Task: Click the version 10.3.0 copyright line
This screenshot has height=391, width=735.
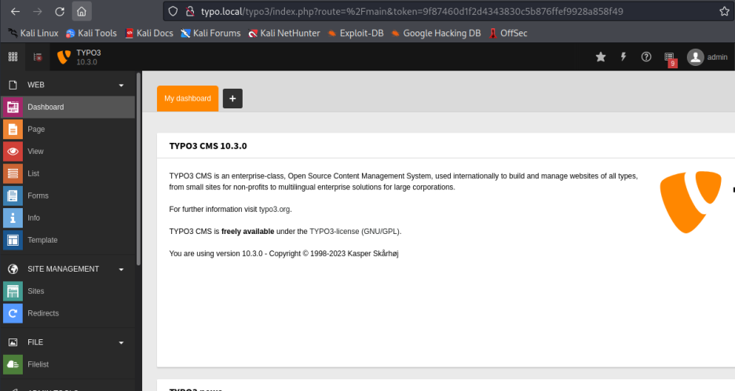Action: pyautogui.click(x=283, y=253)
